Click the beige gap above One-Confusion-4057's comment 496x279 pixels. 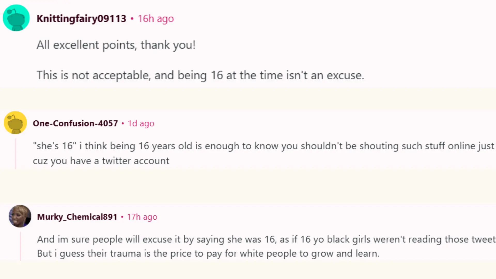point(248,99)
